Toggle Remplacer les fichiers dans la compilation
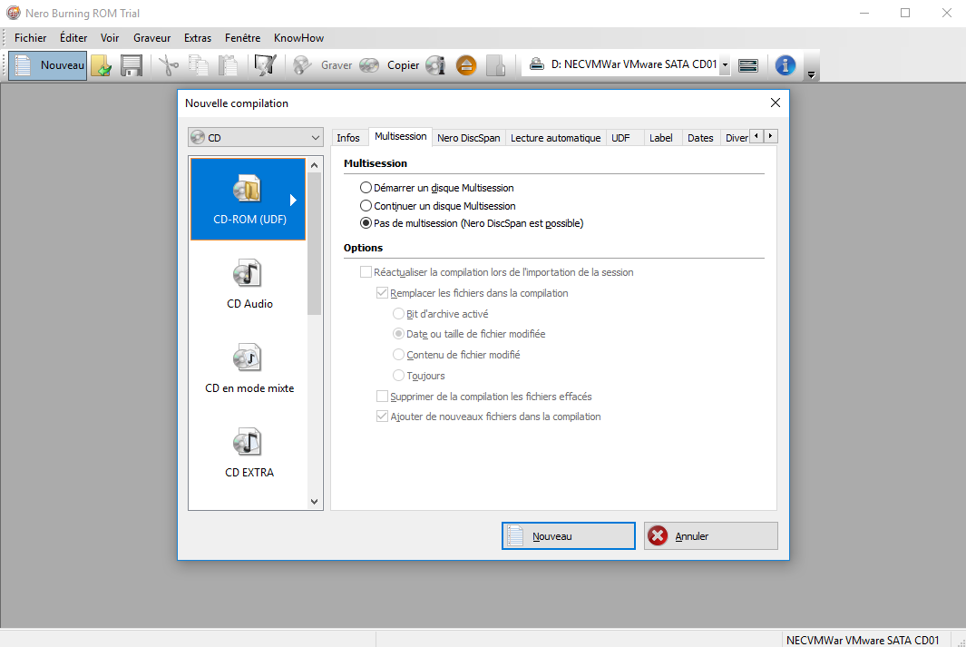 (382, 293)
